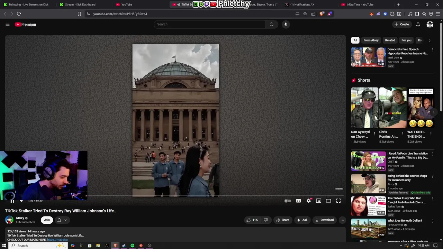Toggle the browser sidebar panel icon
Screen dimensions: 443x249
tap(417, 14)
